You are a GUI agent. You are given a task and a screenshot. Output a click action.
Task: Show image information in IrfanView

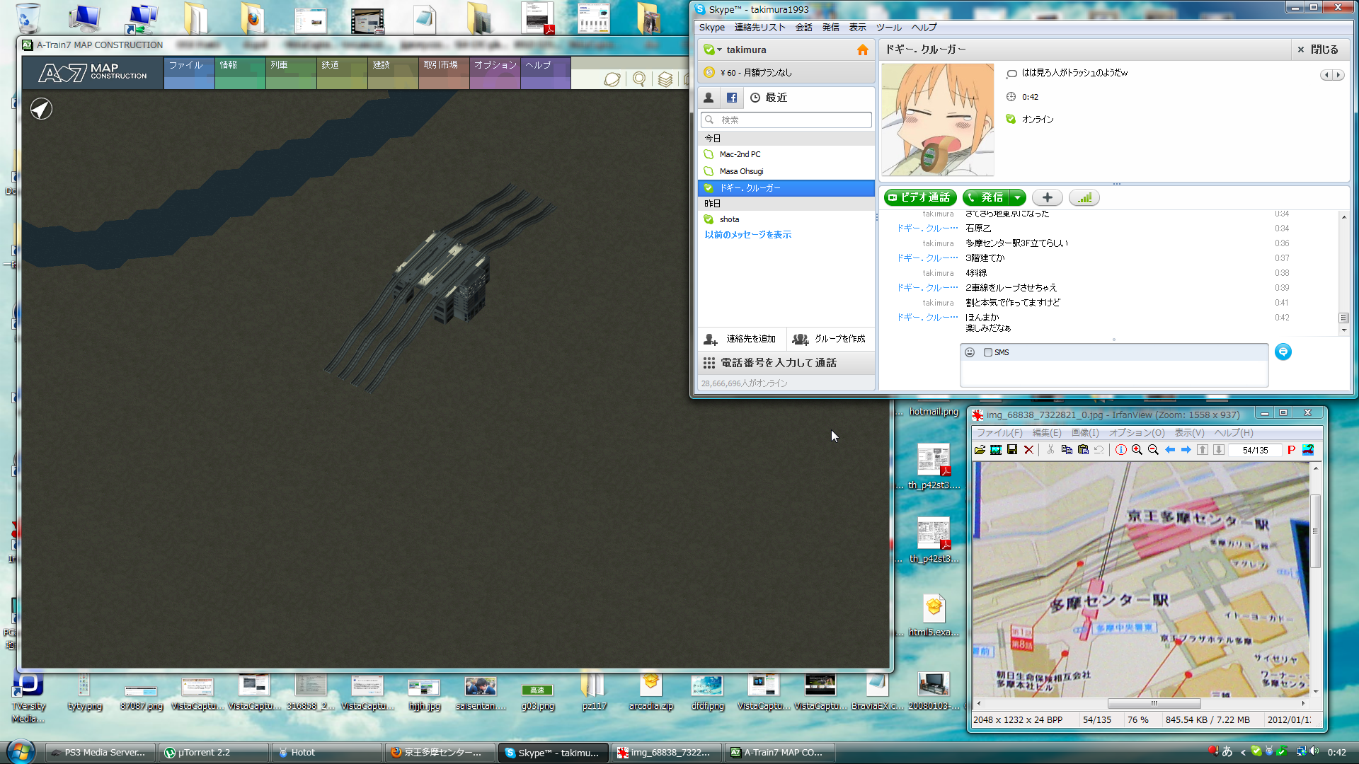point(1121,450)
